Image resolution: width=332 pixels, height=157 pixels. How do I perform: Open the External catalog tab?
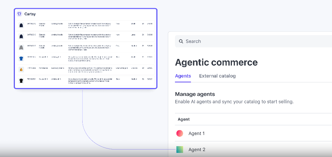217,76
